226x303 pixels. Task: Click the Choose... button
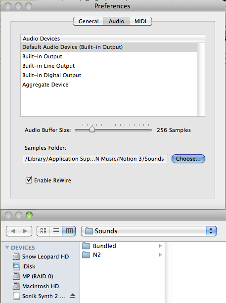tap(188, 159)
